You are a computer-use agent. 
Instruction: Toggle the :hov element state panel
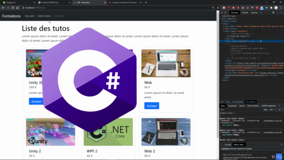(x=265, y=110)
